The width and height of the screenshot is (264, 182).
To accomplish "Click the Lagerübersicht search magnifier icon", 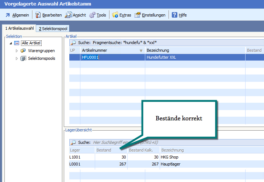I will 73,142.
